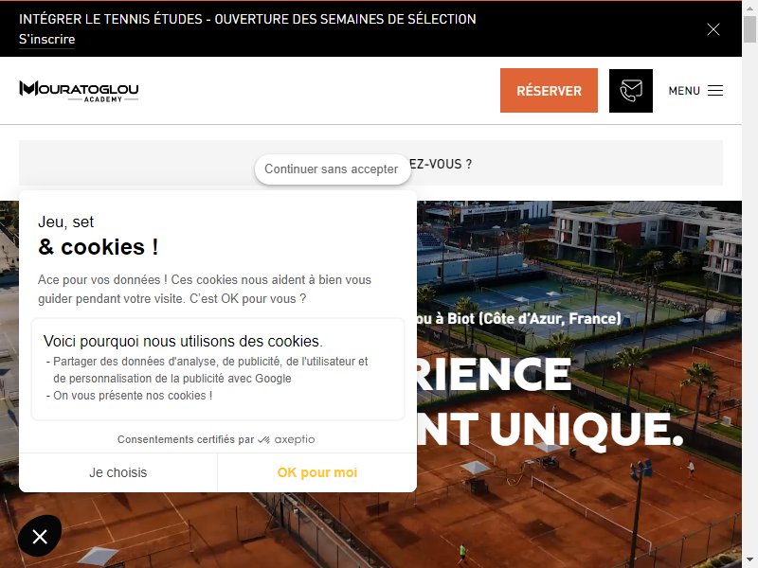Close the tennis études announcement banner

[713, 29]
